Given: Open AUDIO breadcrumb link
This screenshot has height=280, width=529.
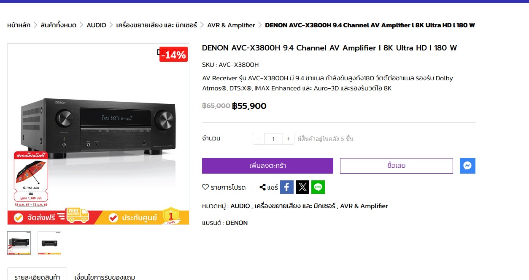Looking at the screenshot, I should [x=97, y=25].
